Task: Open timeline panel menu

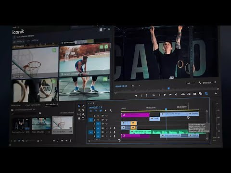Action: 93,103
